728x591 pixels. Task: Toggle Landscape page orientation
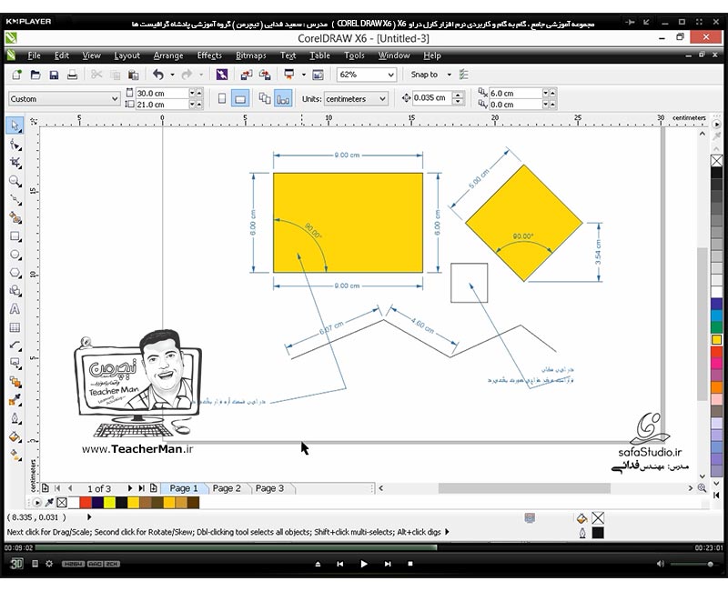pos(240,98)
